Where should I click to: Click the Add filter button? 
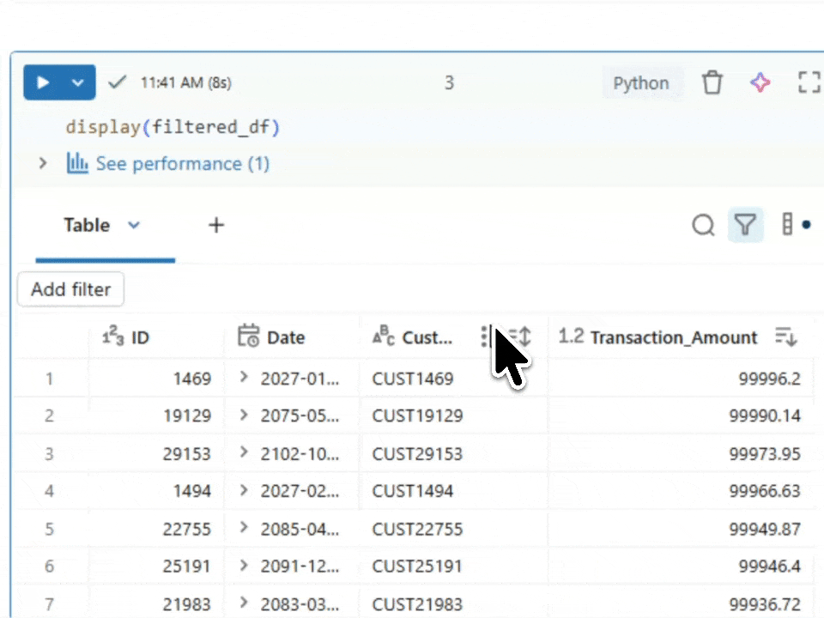[x=70, y=289]
